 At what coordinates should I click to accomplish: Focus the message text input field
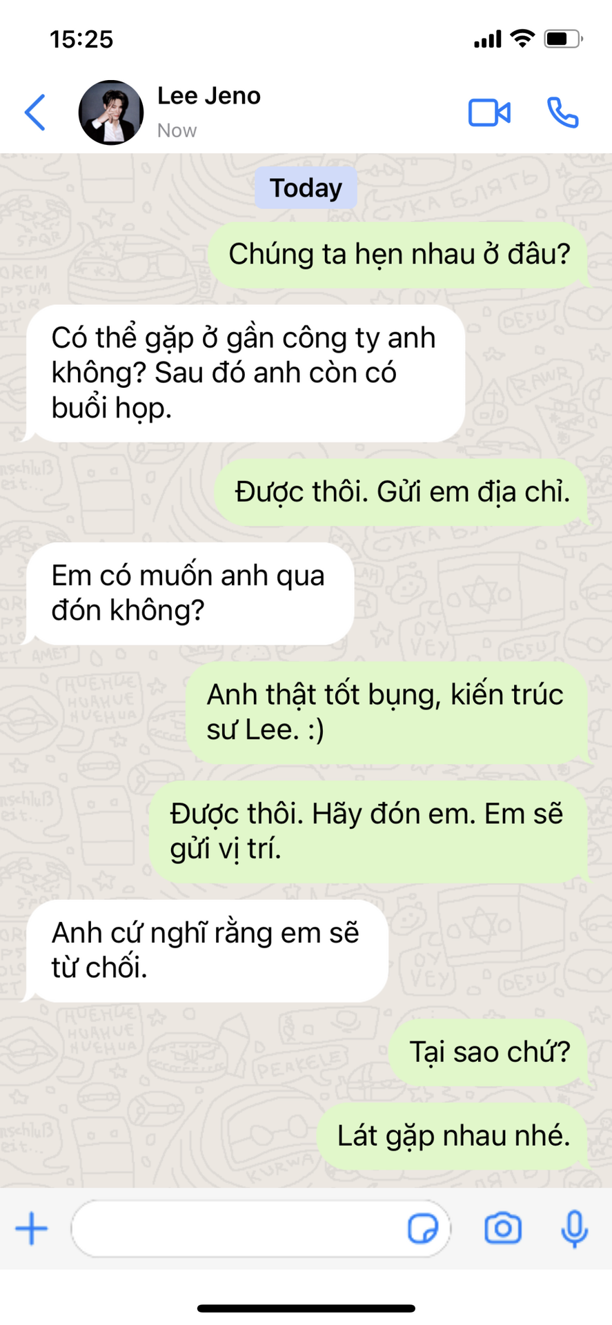[261, 1229]
